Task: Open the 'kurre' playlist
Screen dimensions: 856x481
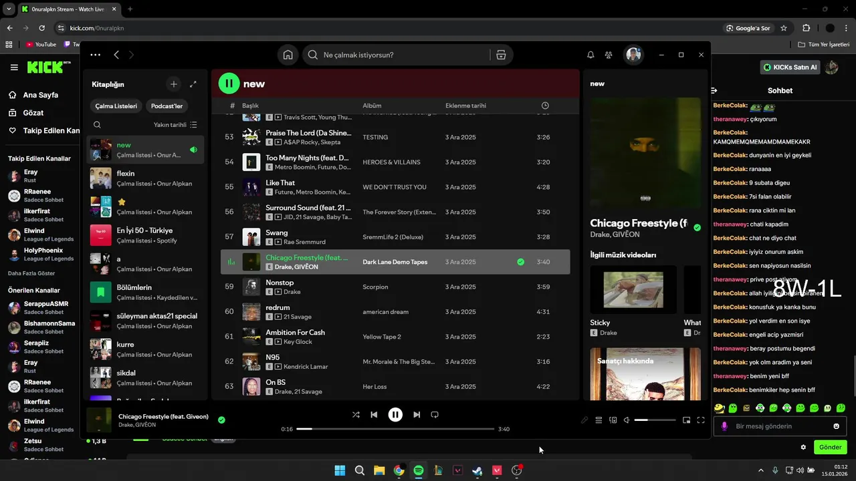Action: point(145,349)
